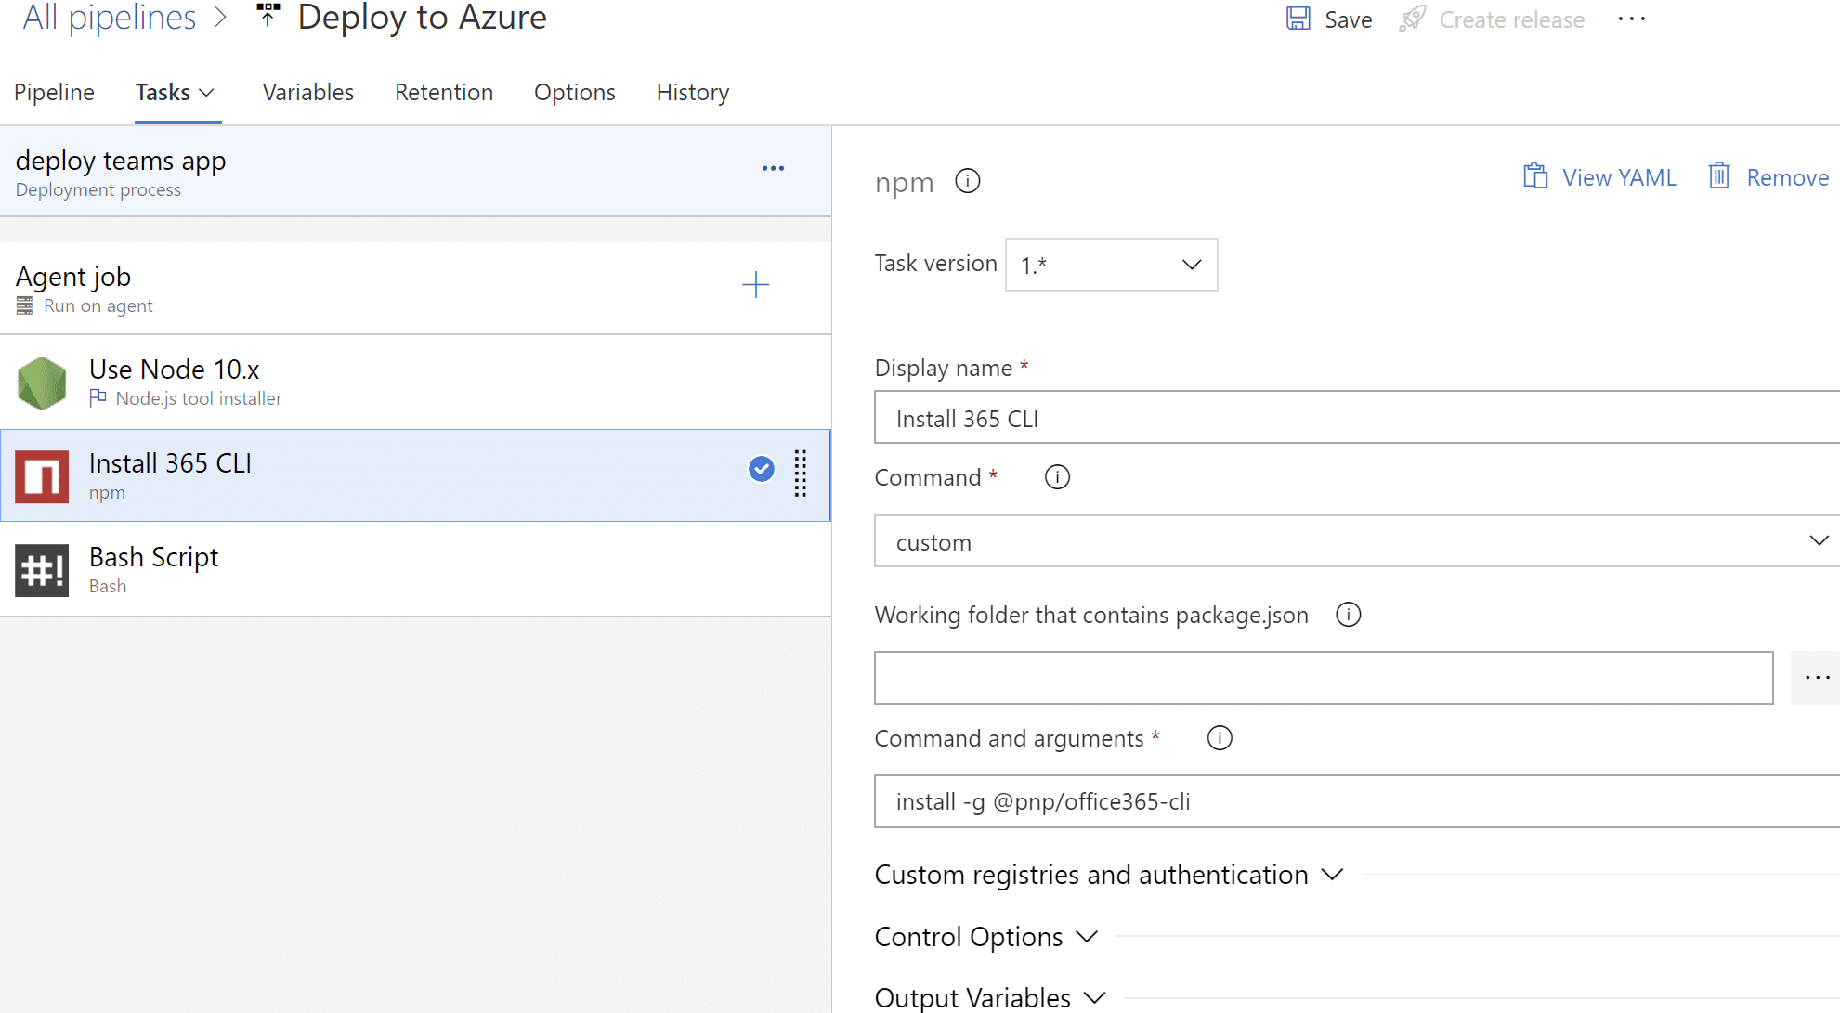Open the top-right more actions ellipsis
Screen dimensions: 1840x1013
click(x=1632, y=19)
